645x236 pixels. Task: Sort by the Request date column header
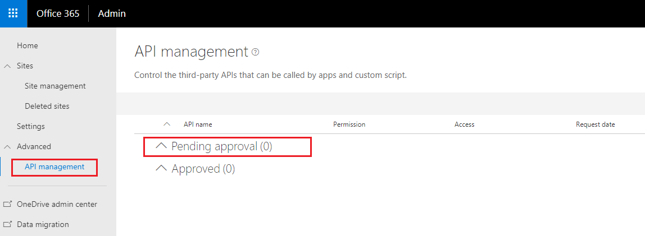[595, 124]
